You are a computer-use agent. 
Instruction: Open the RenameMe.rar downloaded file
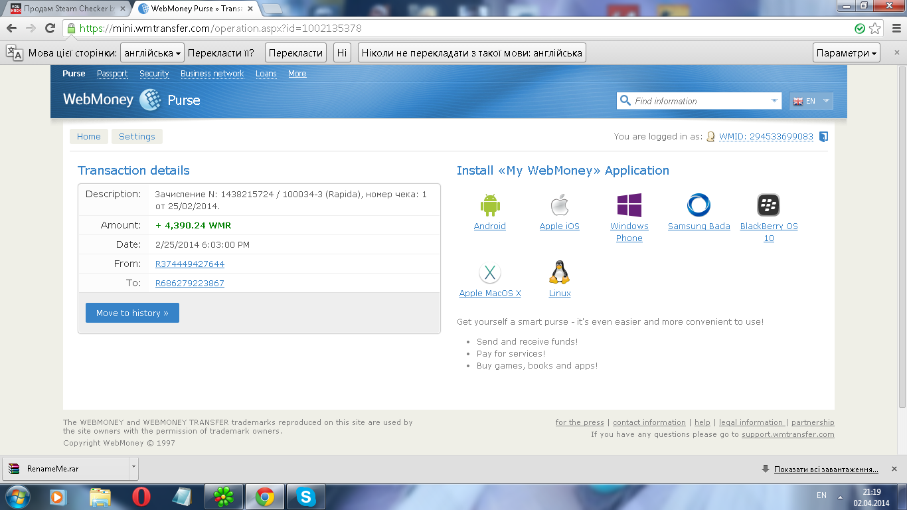coord(65,468)
